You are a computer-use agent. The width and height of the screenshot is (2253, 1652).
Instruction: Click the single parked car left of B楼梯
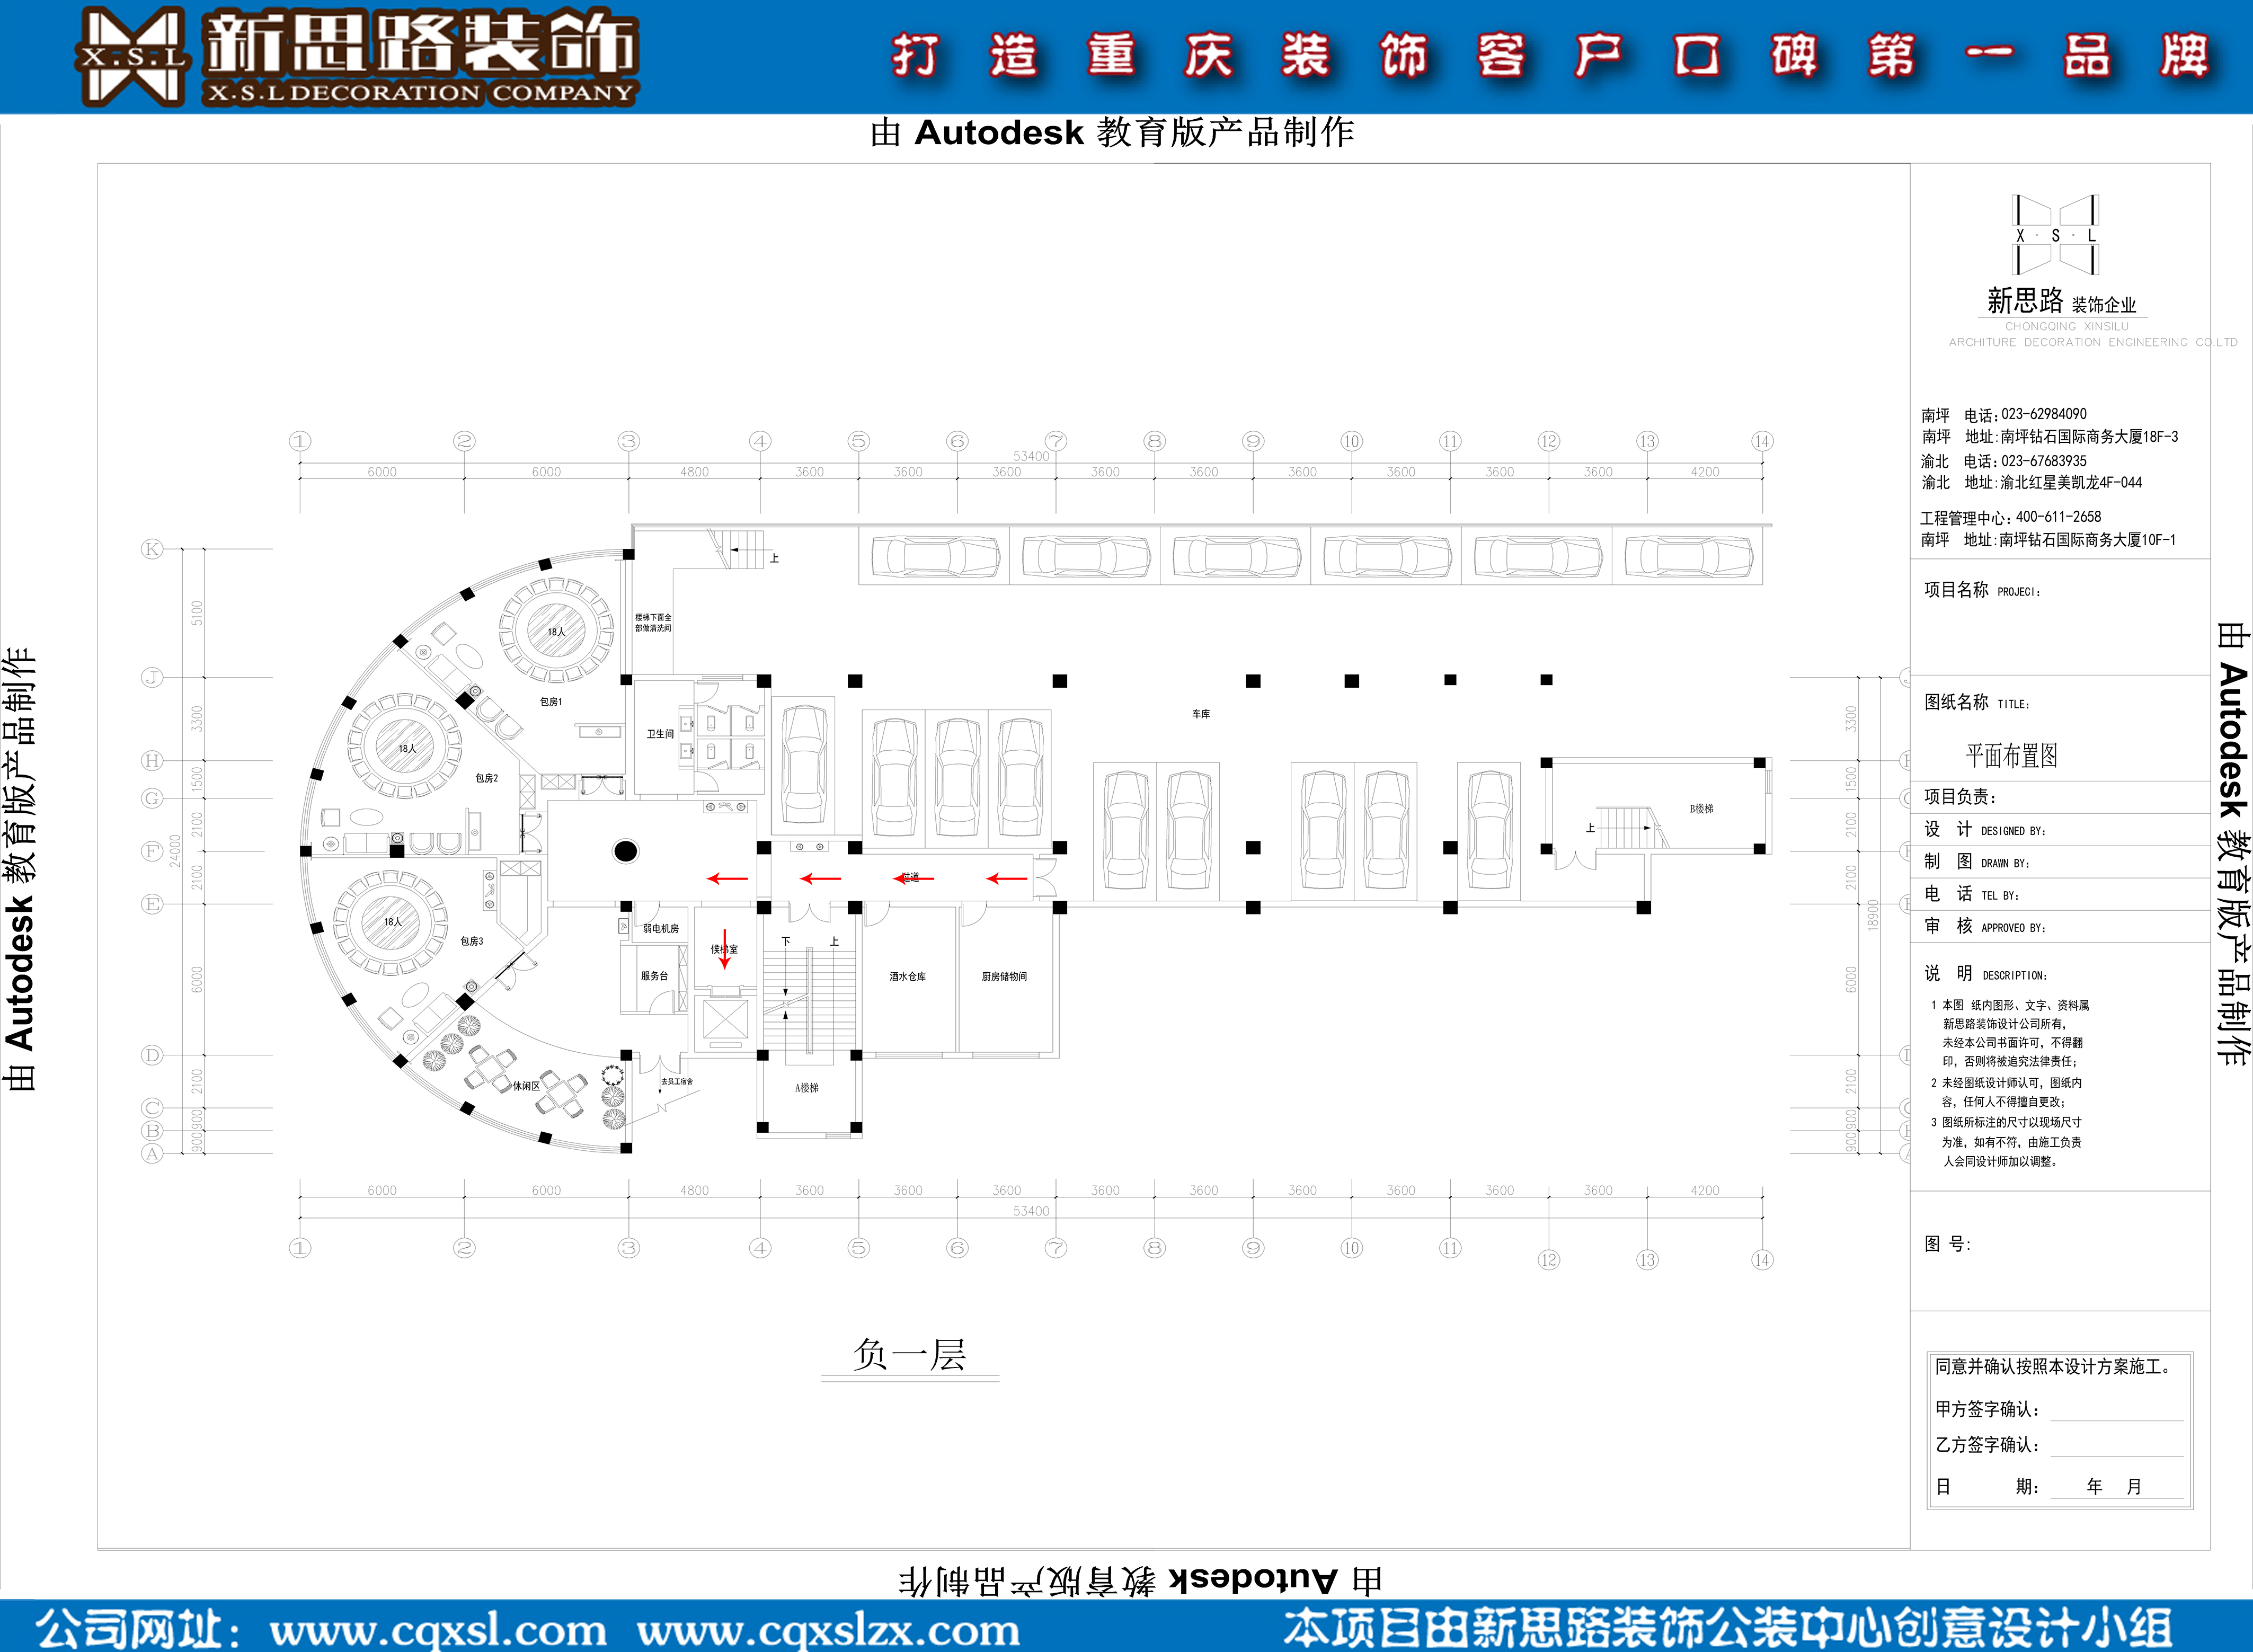[1489, 830]
